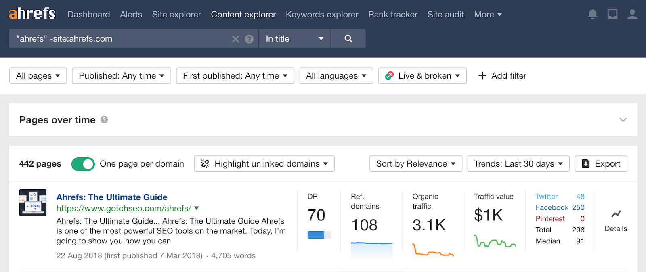Open the notifications bell
The height and width of the screenshot is (272, 646).
click(592, 15)
